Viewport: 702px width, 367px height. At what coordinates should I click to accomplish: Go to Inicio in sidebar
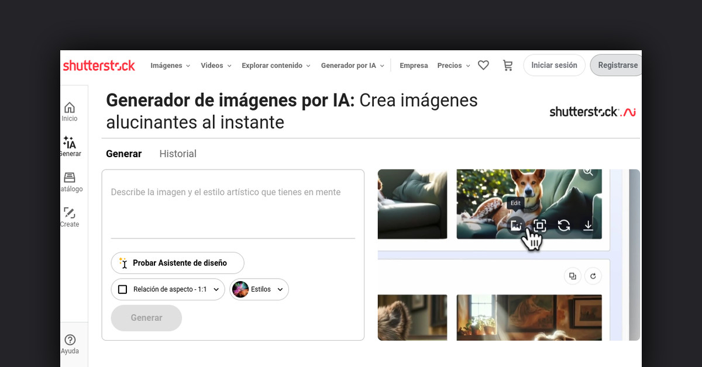pyautogui.click(x=70, y=111)
